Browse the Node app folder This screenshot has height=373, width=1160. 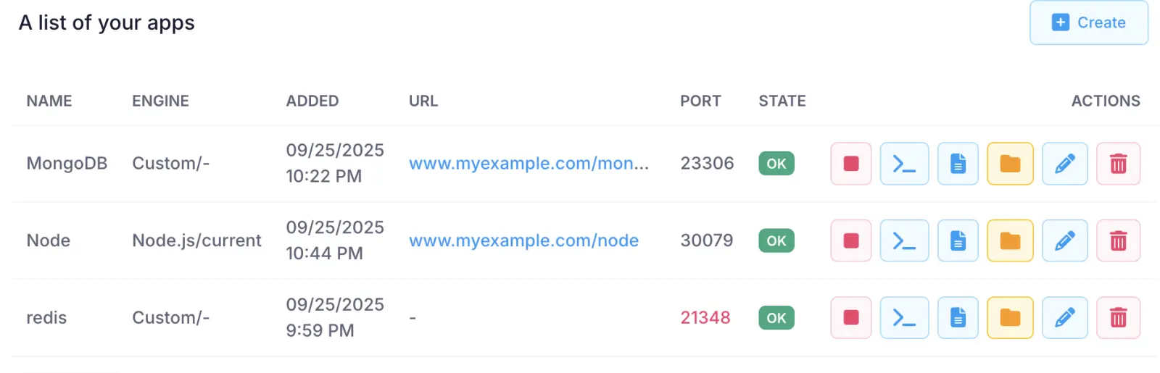[x=1010, y=240]
